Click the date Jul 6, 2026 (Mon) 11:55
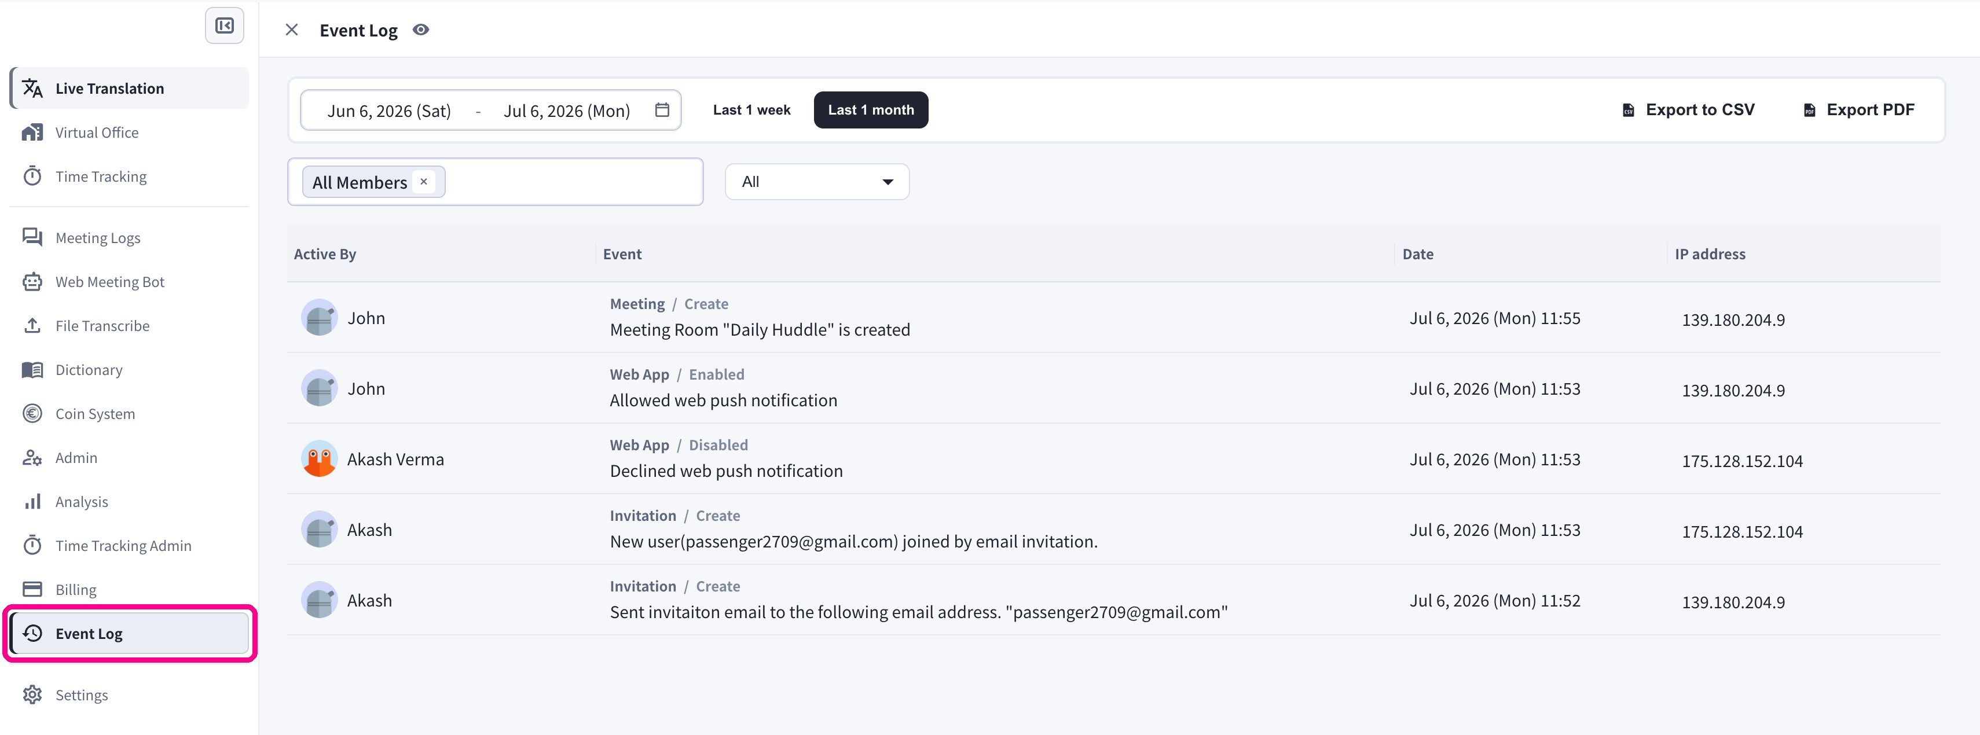Screen dimensions: 1980x735 [1495, 318]
